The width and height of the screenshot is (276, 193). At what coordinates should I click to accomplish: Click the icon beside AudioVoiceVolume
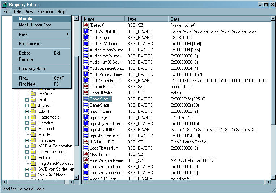coord(86,74)
